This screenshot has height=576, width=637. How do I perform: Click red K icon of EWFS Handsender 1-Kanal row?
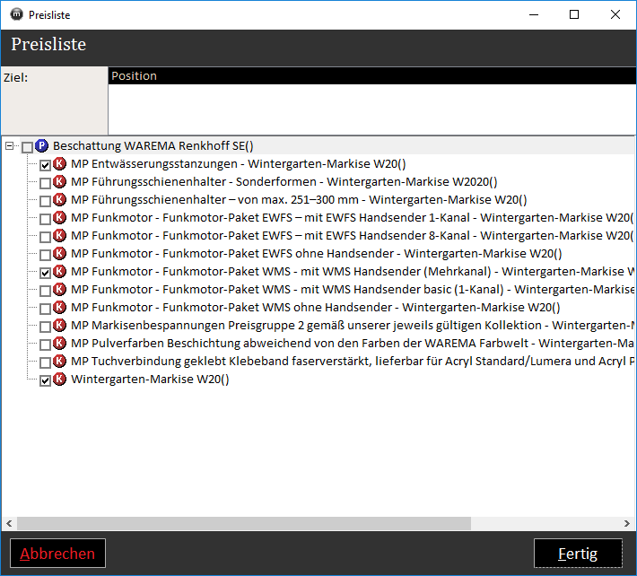click(x=60, y=217)
